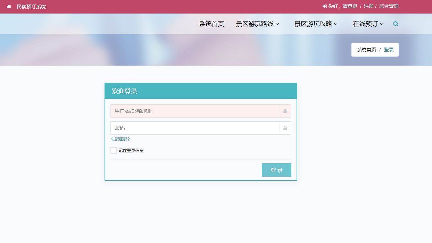This screenshot has height=243, width=432.
Task: Open the search magnifier icon
Action: tap(396, 24)
